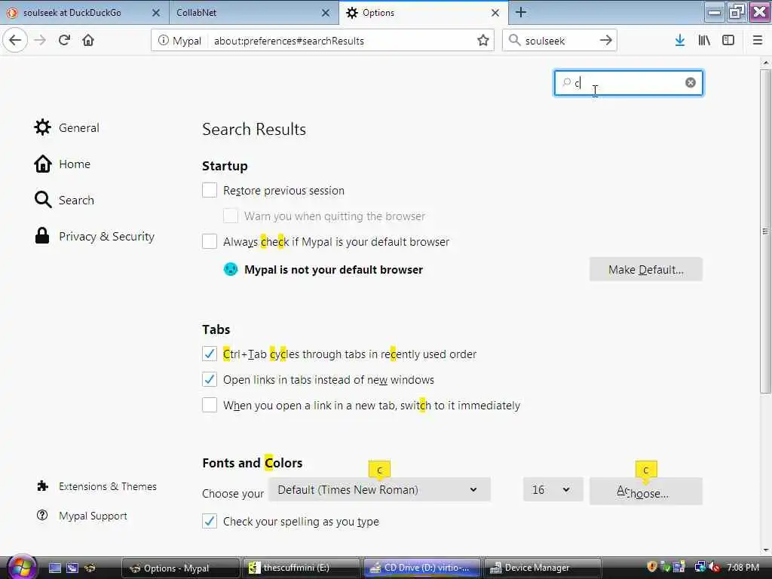
Task: Toggle the sidebar icon
Action: coord(728,41)
